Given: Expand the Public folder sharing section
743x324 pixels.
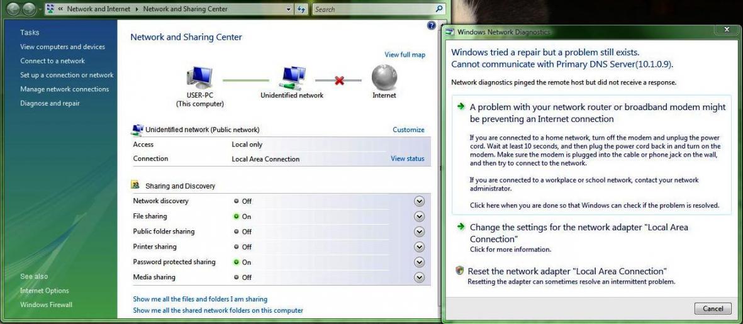Looking at the screenshot, I should pos(419,232).
